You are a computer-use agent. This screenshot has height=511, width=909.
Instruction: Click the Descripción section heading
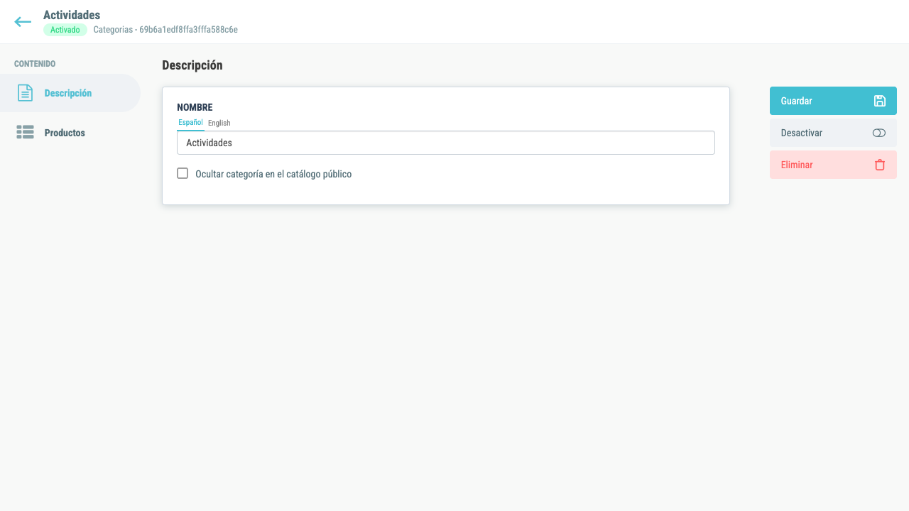click(x=192, y=65)
